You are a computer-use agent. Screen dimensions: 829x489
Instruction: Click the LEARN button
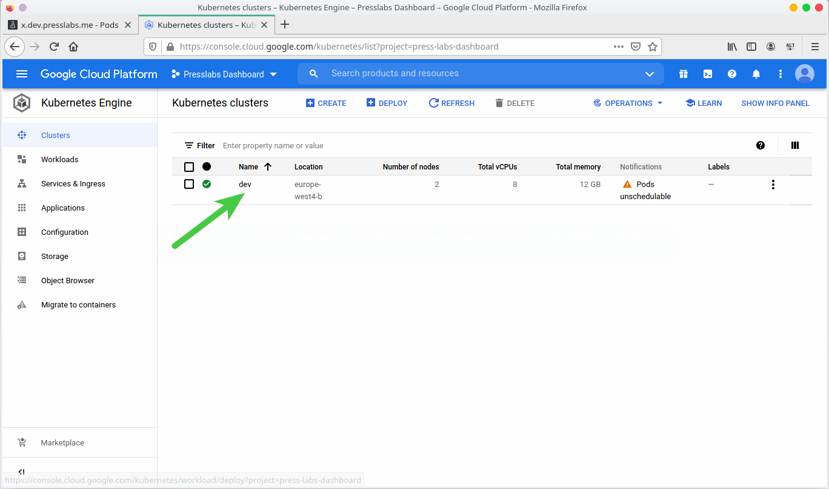(704, 103)
